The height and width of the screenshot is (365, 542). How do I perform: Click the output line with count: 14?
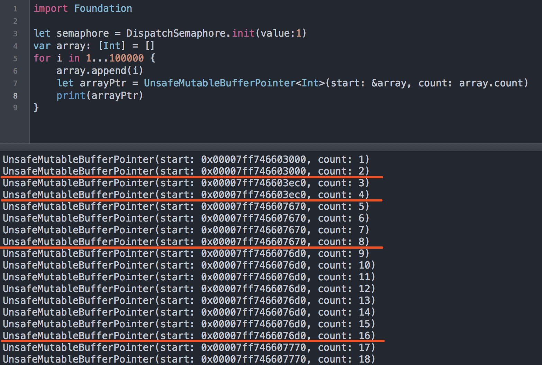(189, 312)
